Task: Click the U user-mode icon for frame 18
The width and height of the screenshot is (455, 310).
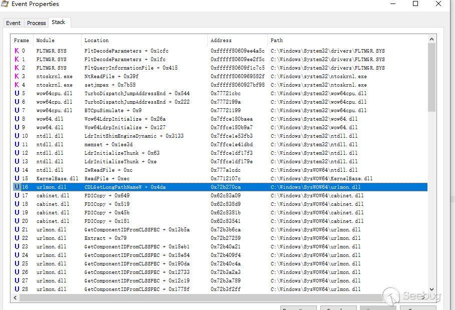Action: [17, 204]
